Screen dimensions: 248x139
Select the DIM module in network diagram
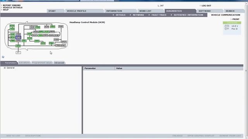(24, 41)
